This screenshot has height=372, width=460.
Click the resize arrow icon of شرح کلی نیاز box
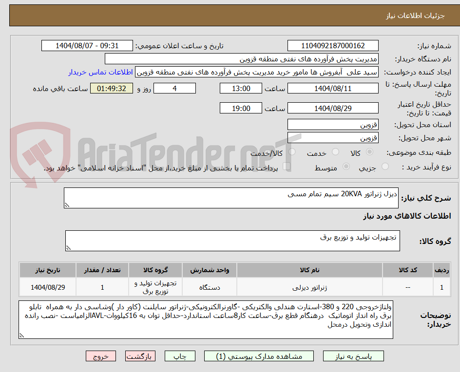68,204
